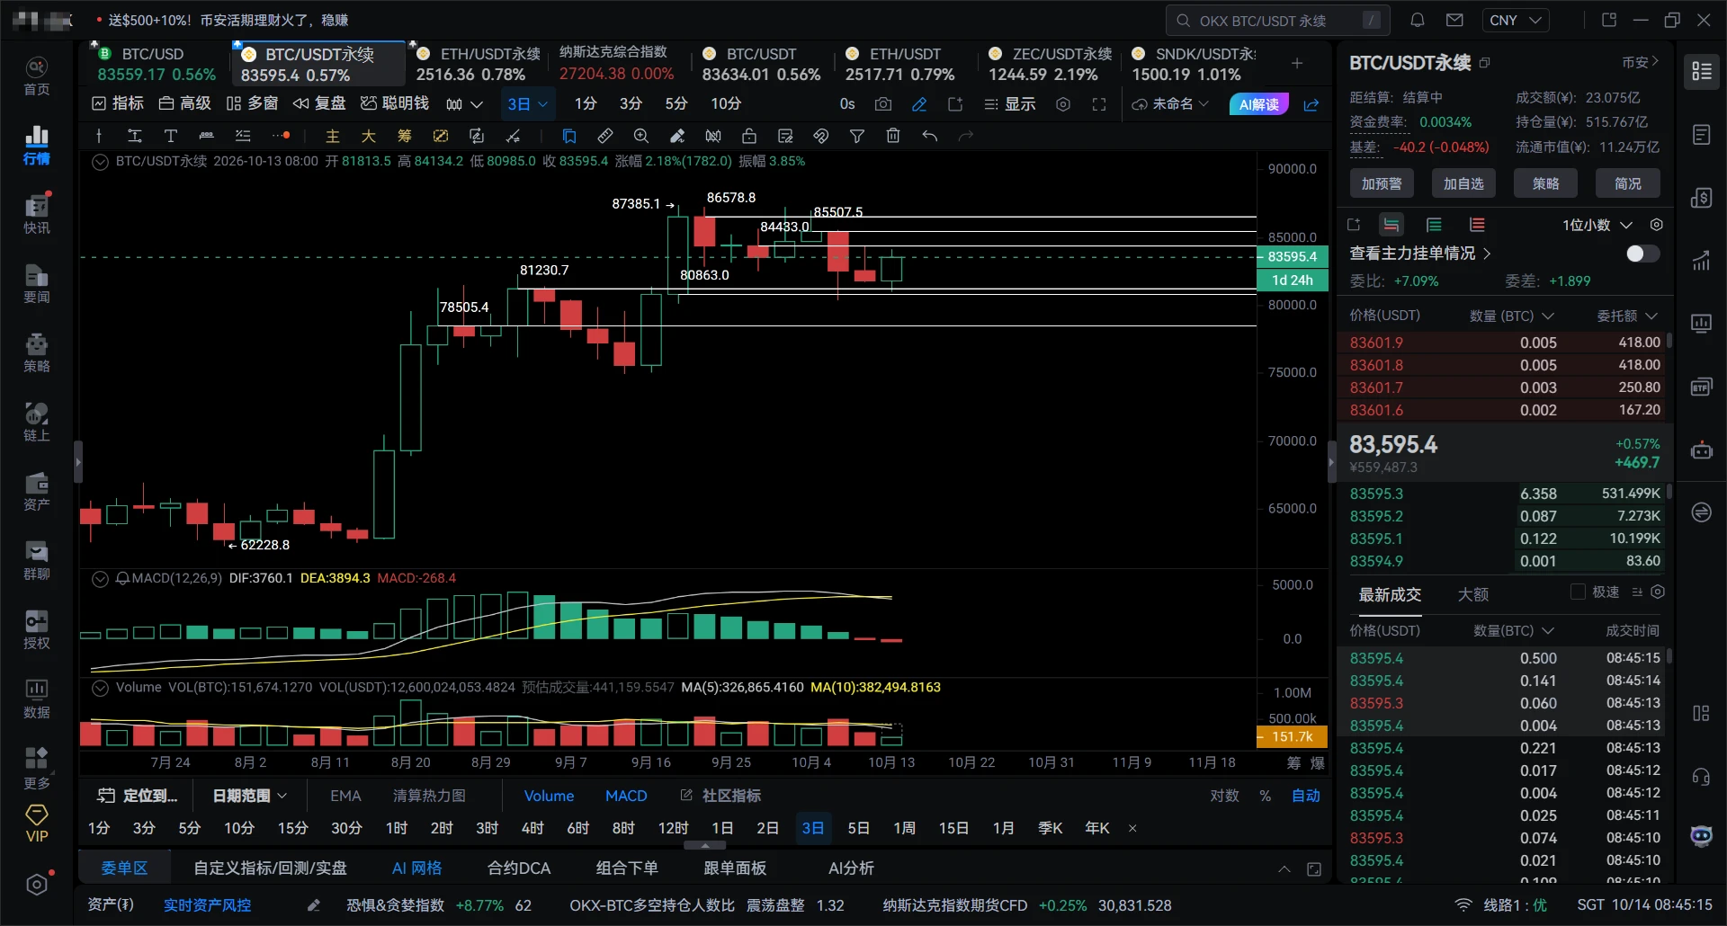The height and width of the screenshot is (926, 1727).
Task: Open the VIP diamond icon in sidebar
Action: [36, 824]
